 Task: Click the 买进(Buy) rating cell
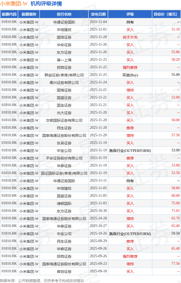pos(130,75)
